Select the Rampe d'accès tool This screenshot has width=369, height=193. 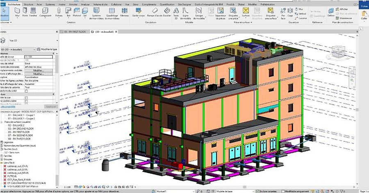click(x=155, y=12)
